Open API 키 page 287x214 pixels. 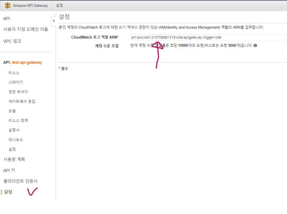pyautogui.click(x=9, y=170)
